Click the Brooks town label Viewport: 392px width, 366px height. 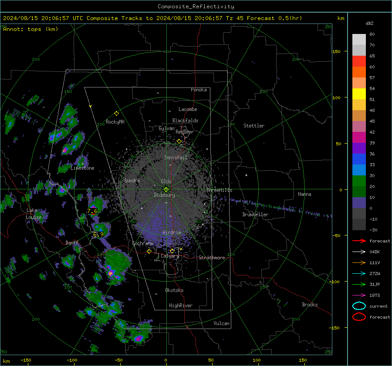click(x=310, y=305)
